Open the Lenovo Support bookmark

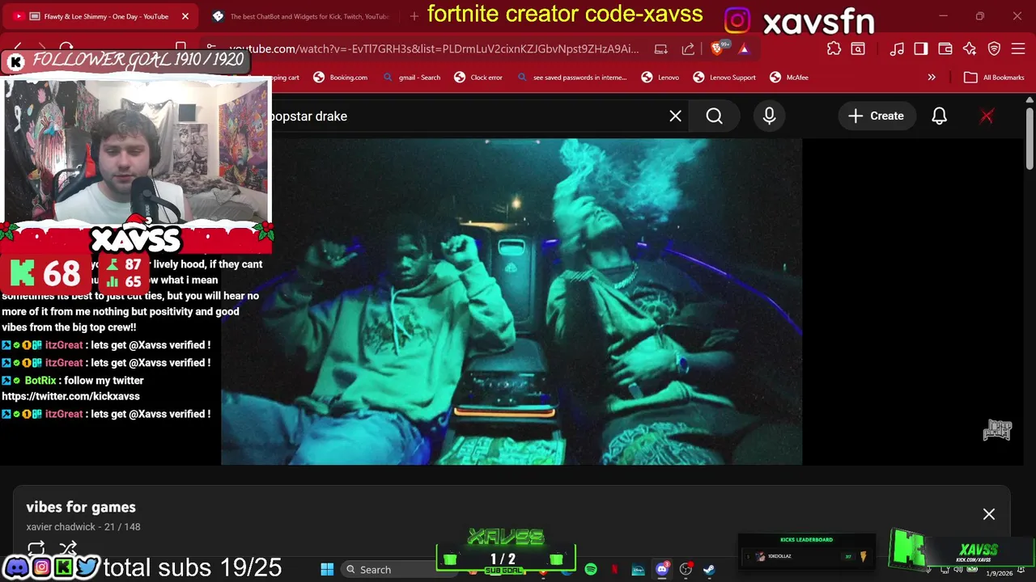725,78
